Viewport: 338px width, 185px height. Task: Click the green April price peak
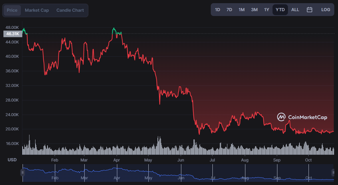click(x=114, y=28)
